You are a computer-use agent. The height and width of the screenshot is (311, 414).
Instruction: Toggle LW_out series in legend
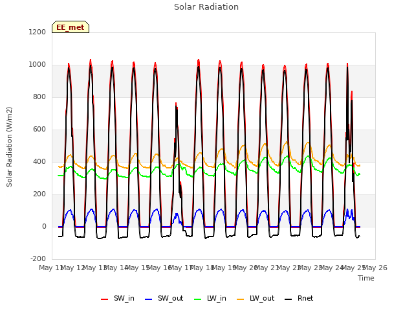click(x=256, y=299)
